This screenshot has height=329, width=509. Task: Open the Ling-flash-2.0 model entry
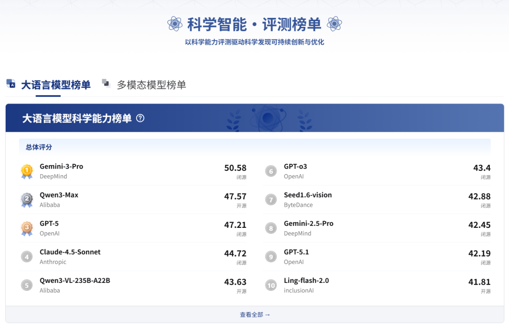click(x=377, y=285)
